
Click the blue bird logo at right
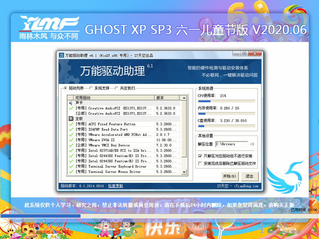(x=285, y=177)
